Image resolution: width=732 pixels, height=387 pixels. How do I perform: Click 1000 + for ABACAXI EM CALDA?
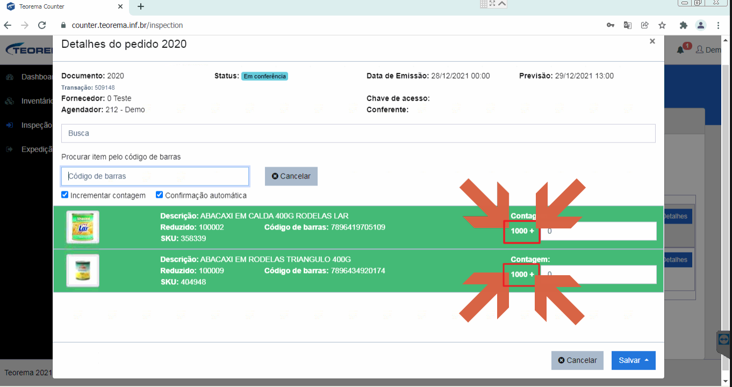point(522,231)
